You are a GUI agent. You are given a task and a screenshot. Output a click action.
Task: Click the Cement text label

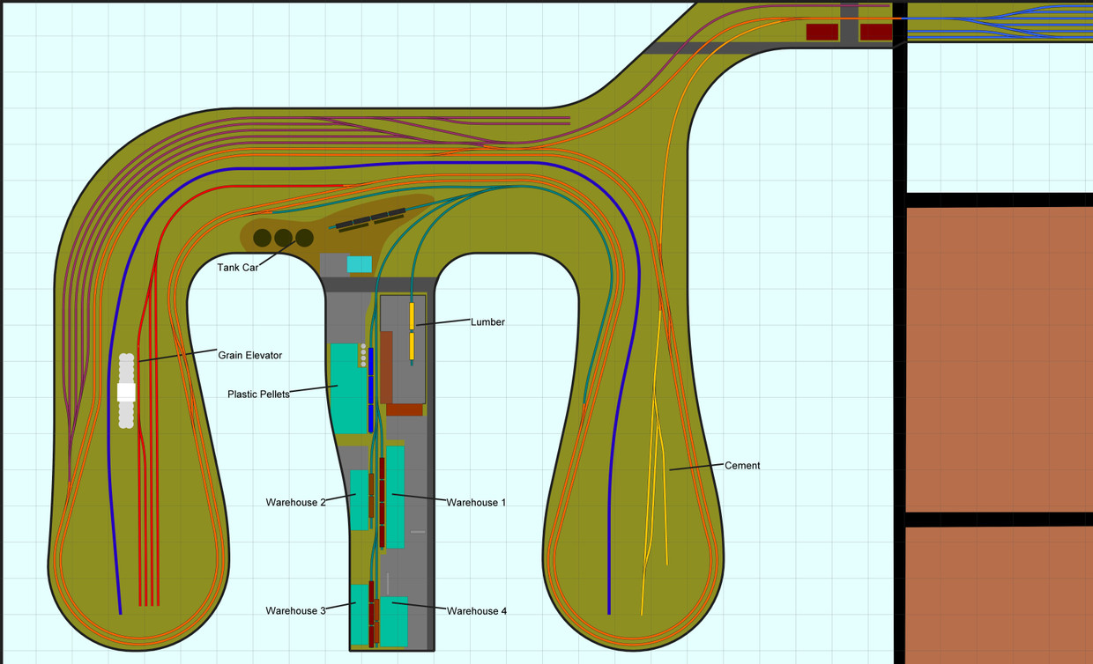click(741, 465)
